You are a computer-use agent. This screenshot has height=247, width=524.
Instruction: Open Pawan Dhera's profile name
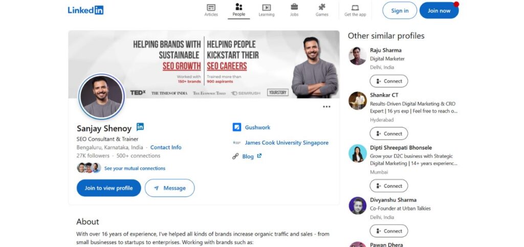tap(386, 244)
